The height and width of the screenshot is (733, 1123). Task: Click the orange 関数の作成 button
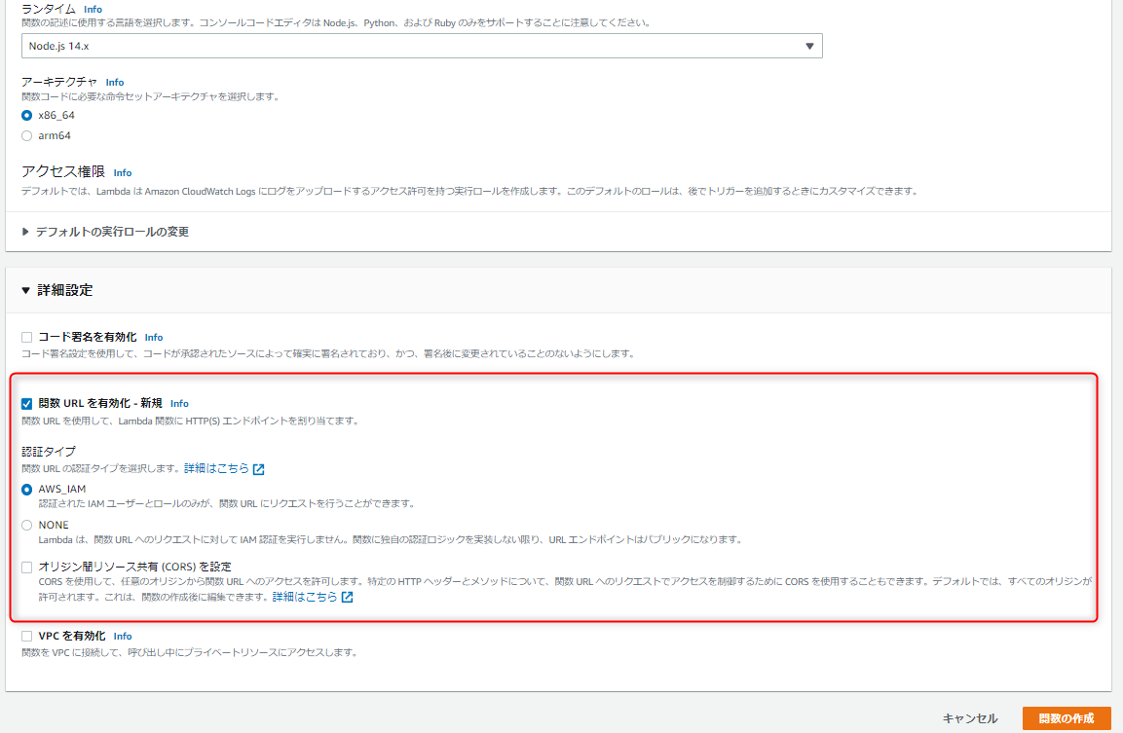[x=1067, y=715]
